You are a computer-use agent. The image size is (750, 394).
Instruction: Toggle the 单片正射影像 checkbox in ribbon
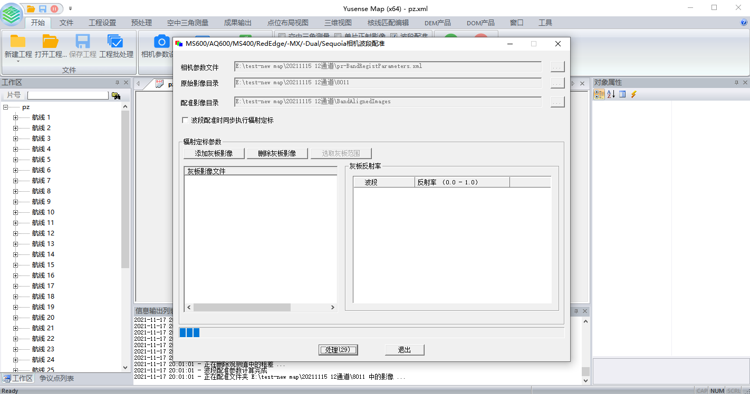tap(338, 36)
